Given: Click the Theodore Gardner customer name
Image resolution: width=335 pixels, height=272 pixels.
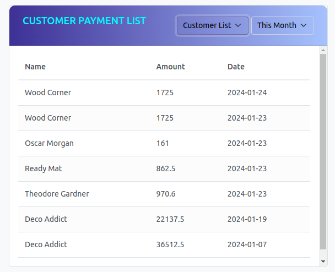Looking at the screenshot, I should (x=57, y=194).
